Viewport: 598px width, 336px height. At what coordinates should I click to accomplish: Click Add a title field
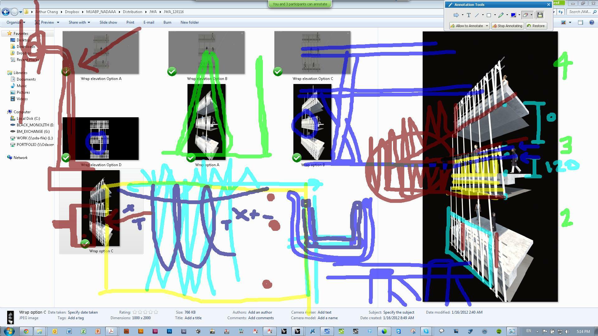(x=193, y=318)
